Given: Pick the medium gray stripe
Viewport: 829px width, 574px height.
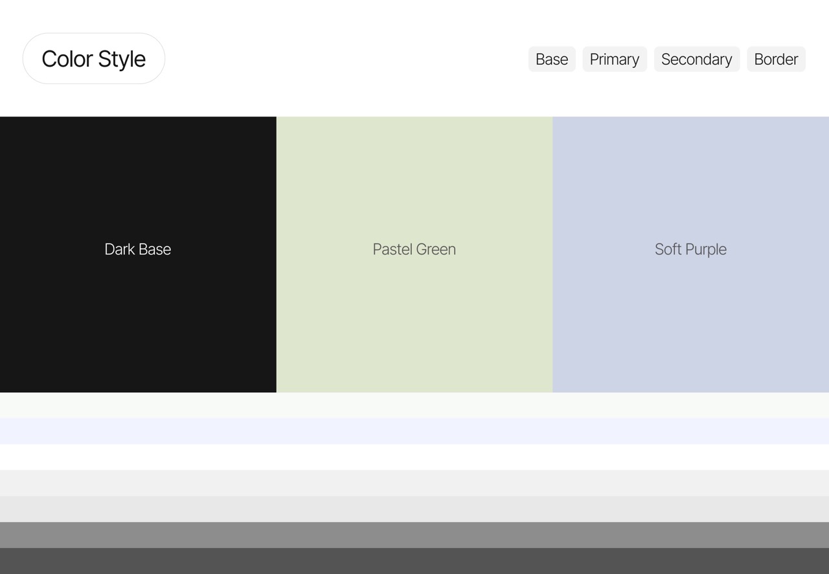Looking at the screenshot, I should click(x=414, y=535).
